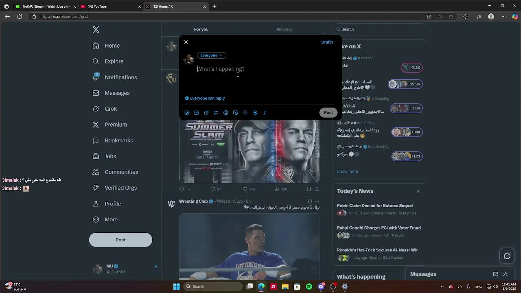The height and width of the screenshot is (293, 521).
Task: Expand the More menu in sidebar
Action: 105,219
